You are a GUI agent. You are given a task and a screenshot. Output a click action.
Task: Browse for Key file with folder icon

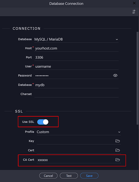118,141
